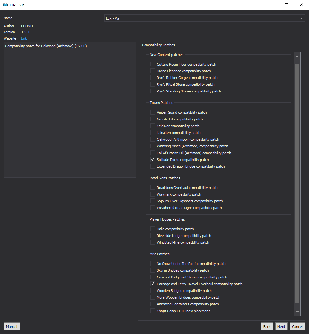Switch to Manual install mode
Viewport: 309px width, 334px height.
12,326
